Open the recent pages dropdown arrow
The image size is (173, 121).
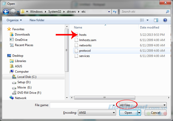coord(18,12)
